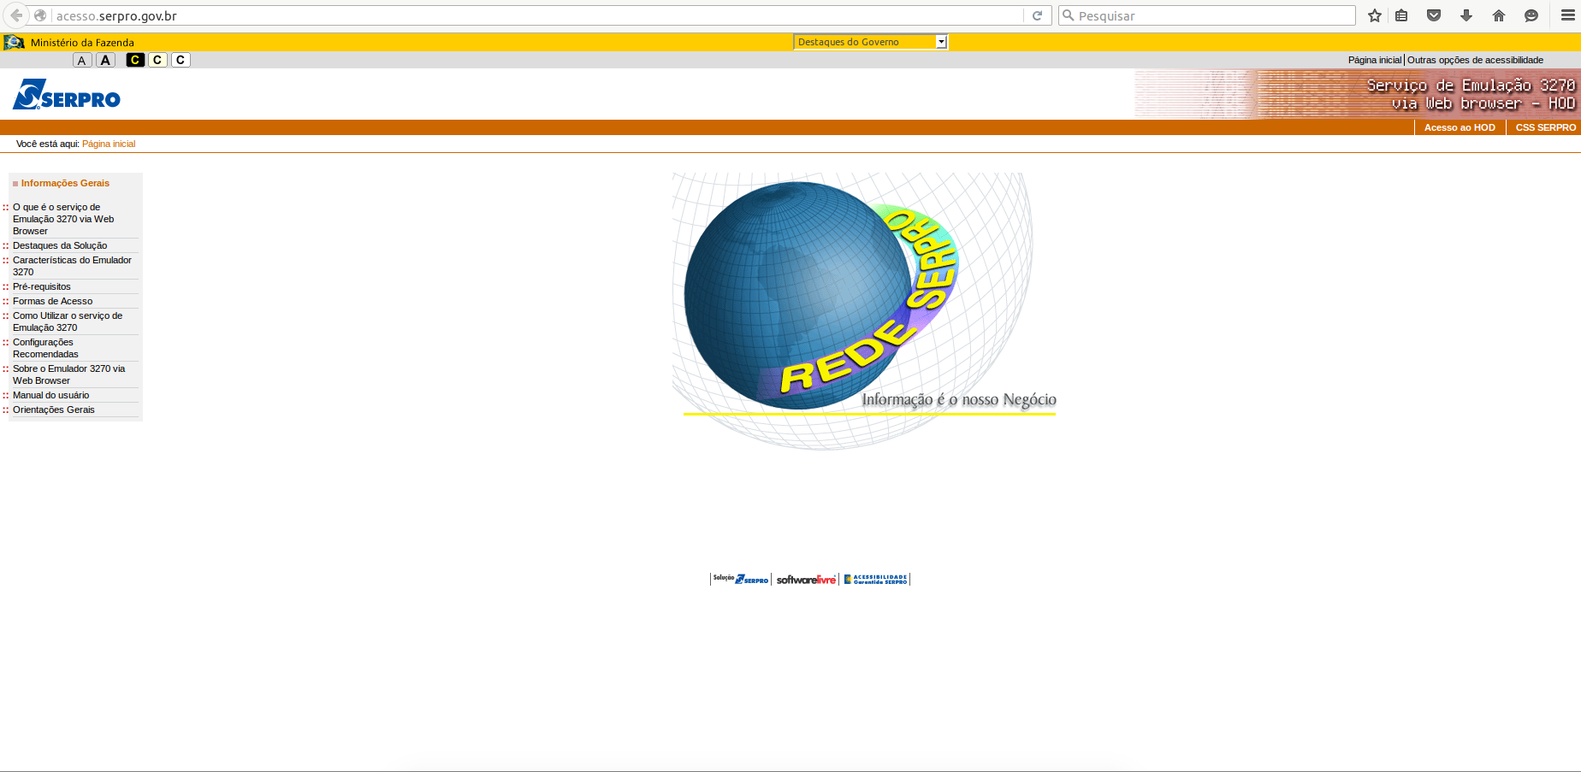
Task: Open Outras opções de acessibilidade link
Action: [x=1475, y=60]
